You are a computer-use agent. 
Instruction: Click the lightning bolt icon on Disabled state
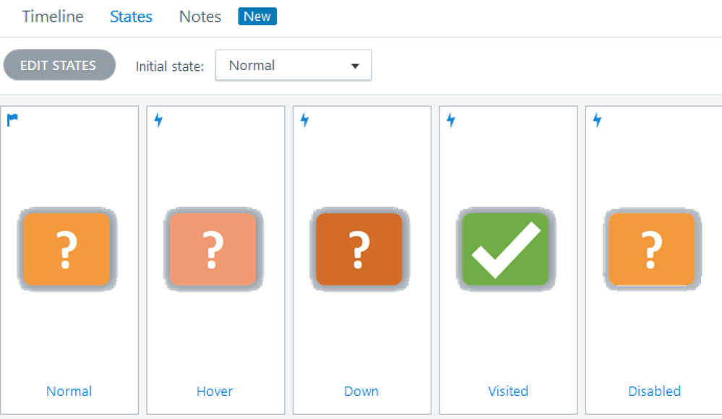click(x=597, y=120)
